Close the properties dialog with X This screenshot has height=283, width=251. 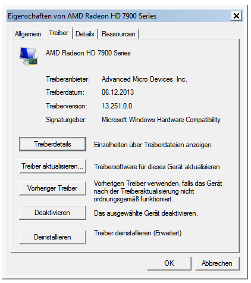pyautogui.click(x=236, y=16)
